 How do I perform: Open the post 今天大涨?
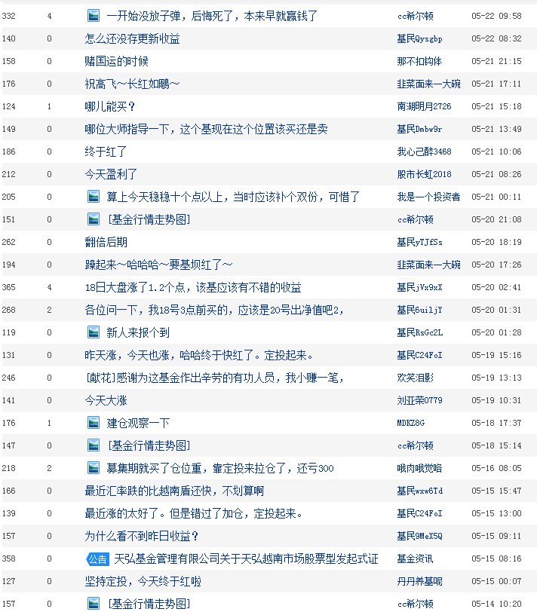(106, 400)
